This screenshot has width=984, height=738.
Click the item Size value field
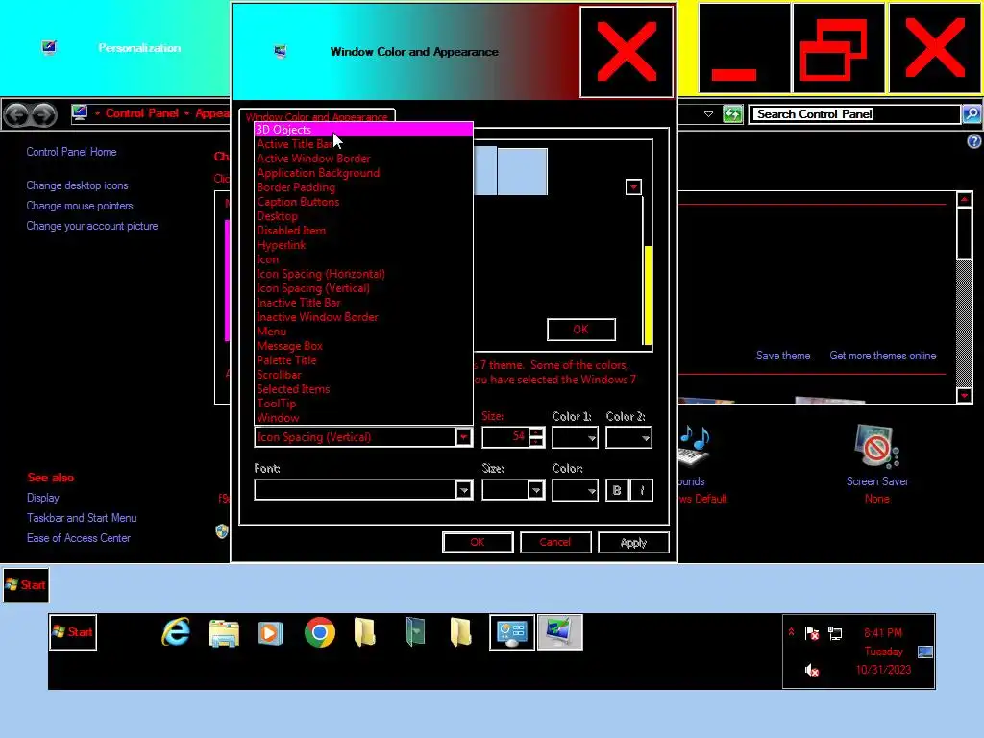tap(505, 437)
